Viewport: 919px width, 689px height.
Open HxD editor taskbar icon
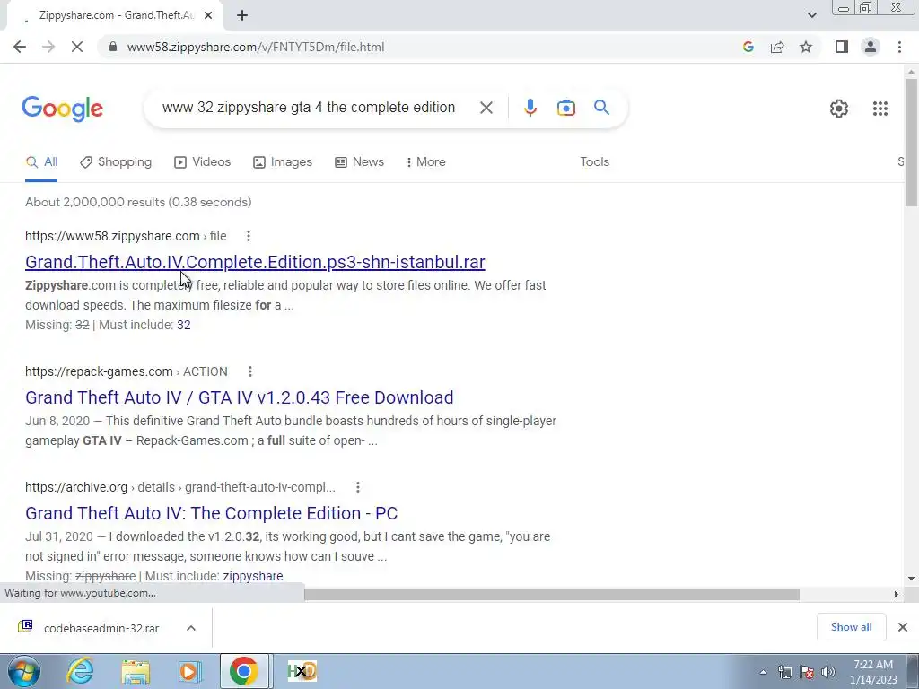302,671
